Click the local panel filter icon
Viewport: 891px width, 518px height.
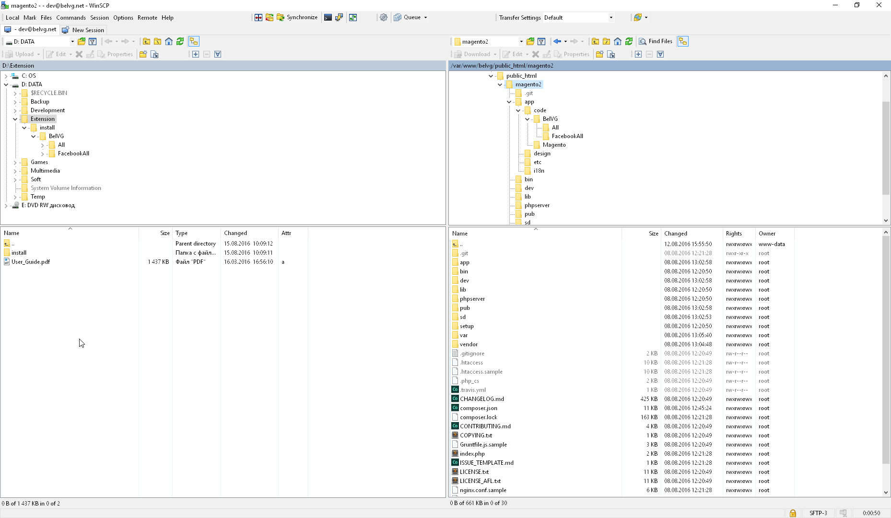93,41
